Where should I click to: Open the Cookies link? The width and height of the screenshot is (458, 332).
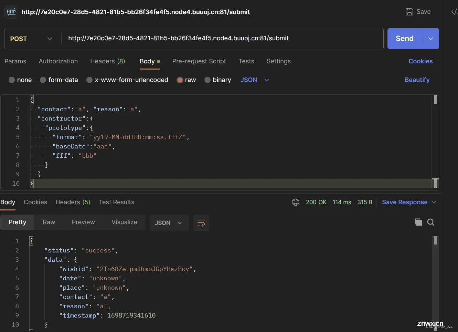click(420, 61)
